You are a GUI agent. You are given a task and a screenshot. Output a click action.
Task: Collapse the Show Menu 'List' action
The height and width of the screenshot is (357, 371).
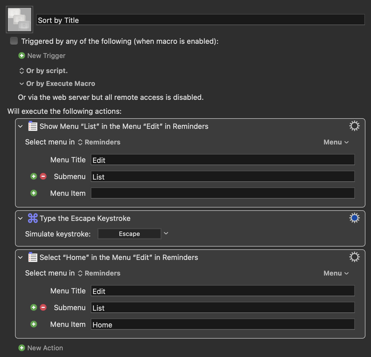(20, 126)
